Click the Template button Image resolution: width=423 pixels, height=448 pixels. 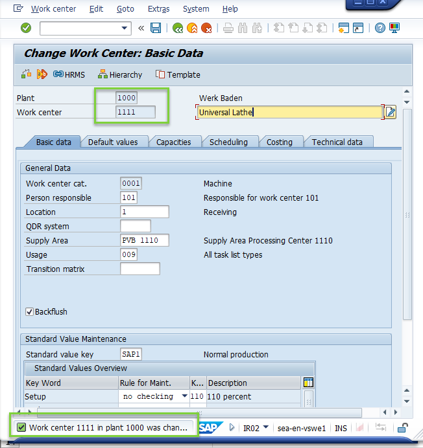[178, 74]
